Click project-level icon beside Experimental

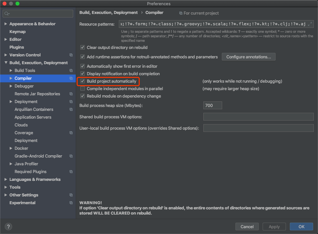click(x=71, y=203)
